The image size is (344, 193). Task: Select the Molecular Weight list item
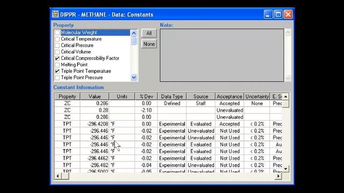coord(95,33)
